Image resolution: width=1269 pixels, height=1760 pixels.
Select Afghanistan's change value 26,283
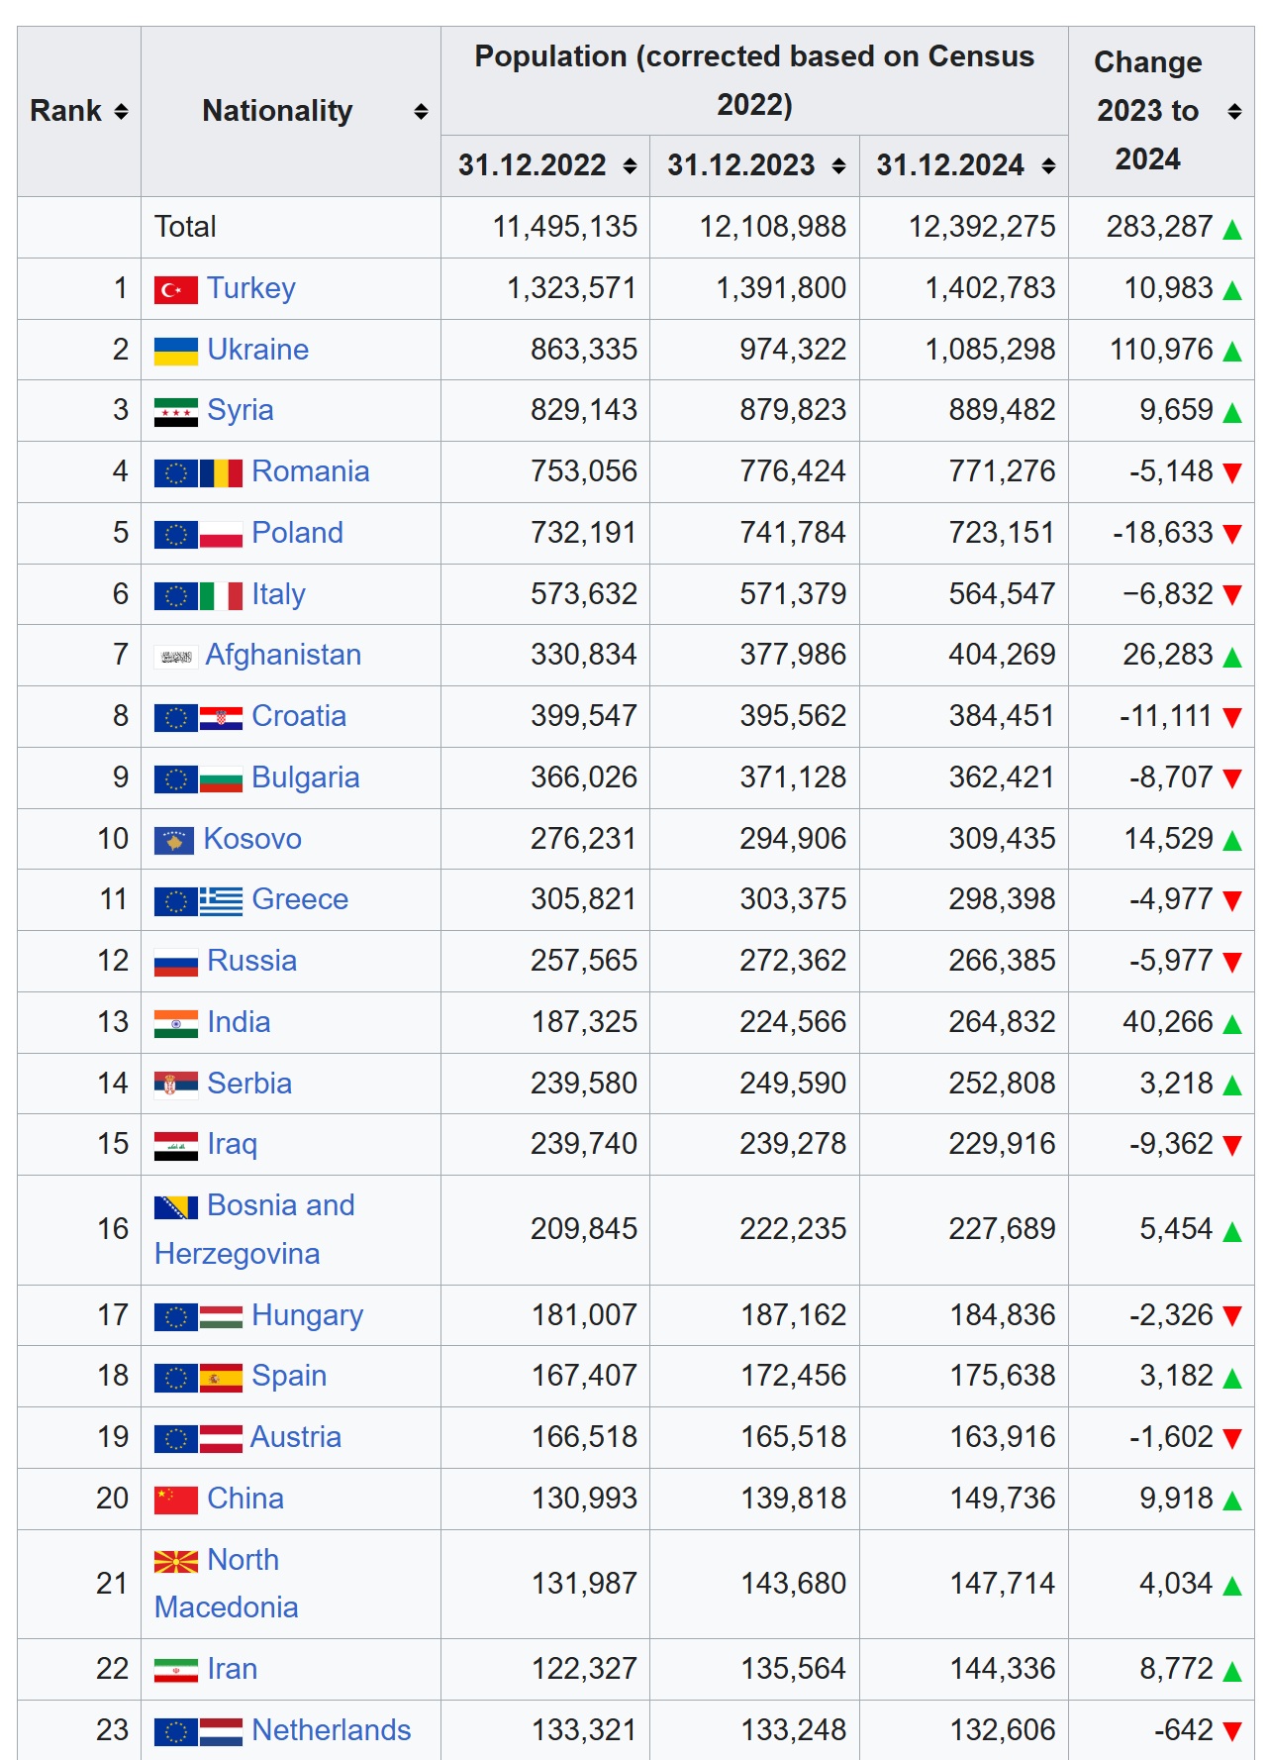click(1168, 655)
